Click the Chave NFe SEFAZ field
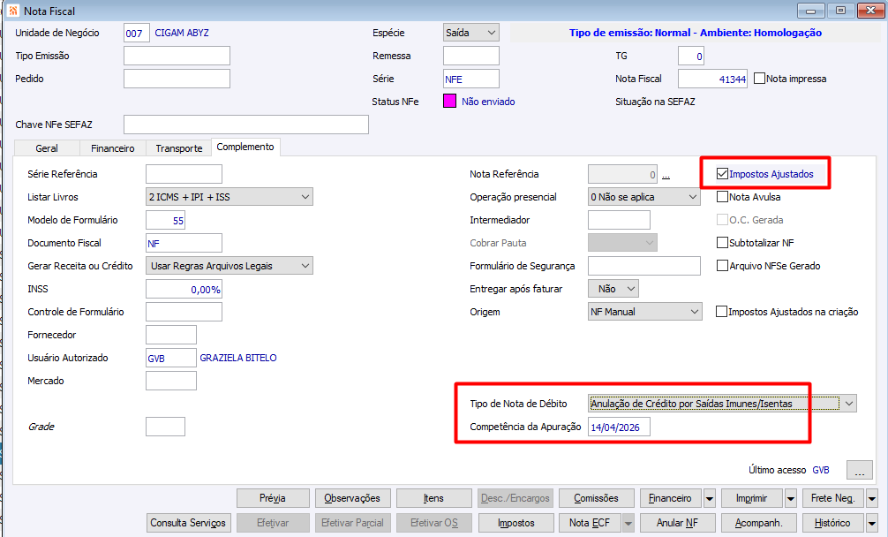 pos(245,125)
